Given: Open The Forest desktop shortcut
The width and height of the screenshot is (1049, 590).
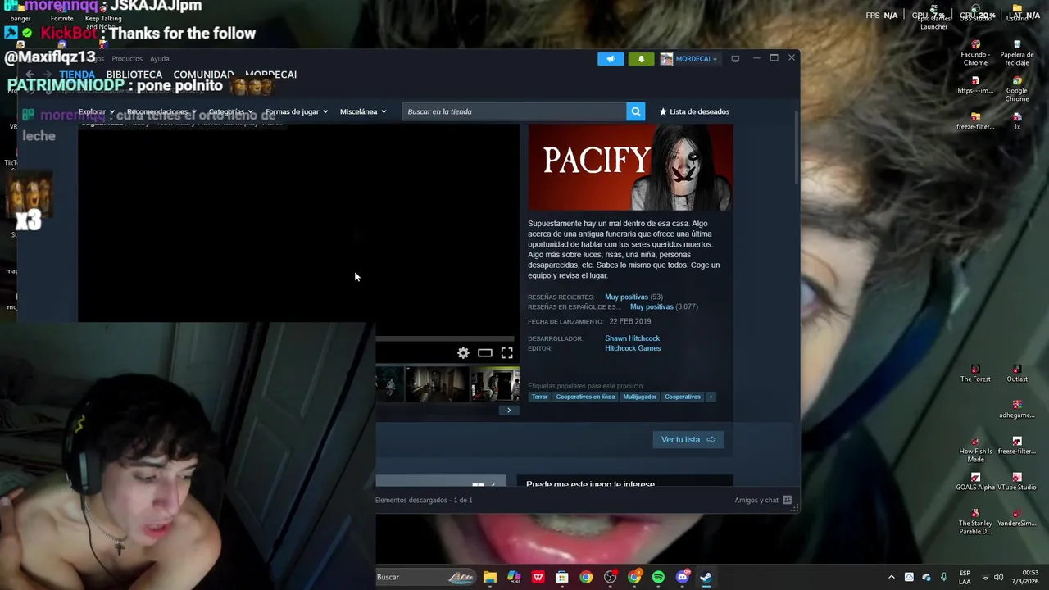Looking at the screenshot, I should point(975,374).
